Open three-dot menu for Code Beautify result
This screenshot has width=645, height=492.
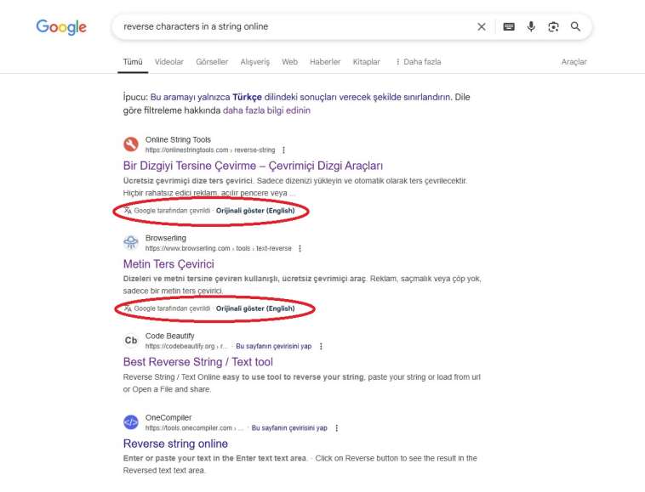tap(321, 347)
